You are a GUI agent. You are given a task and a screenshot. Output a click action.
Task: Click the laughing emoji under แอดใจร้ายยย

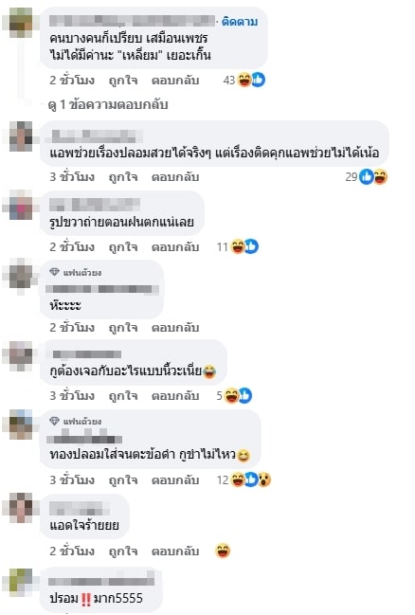[x=223, y=551]
